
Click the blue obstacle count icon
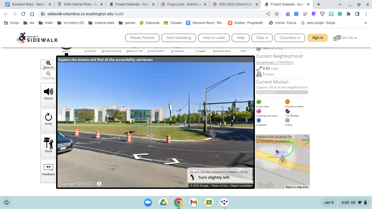[x=259, y=120]
